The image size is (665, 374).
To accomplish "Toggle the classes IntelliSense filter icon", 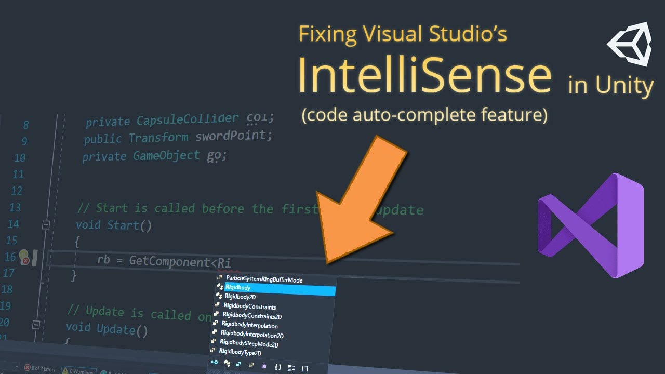I will (x=227, y=363).
